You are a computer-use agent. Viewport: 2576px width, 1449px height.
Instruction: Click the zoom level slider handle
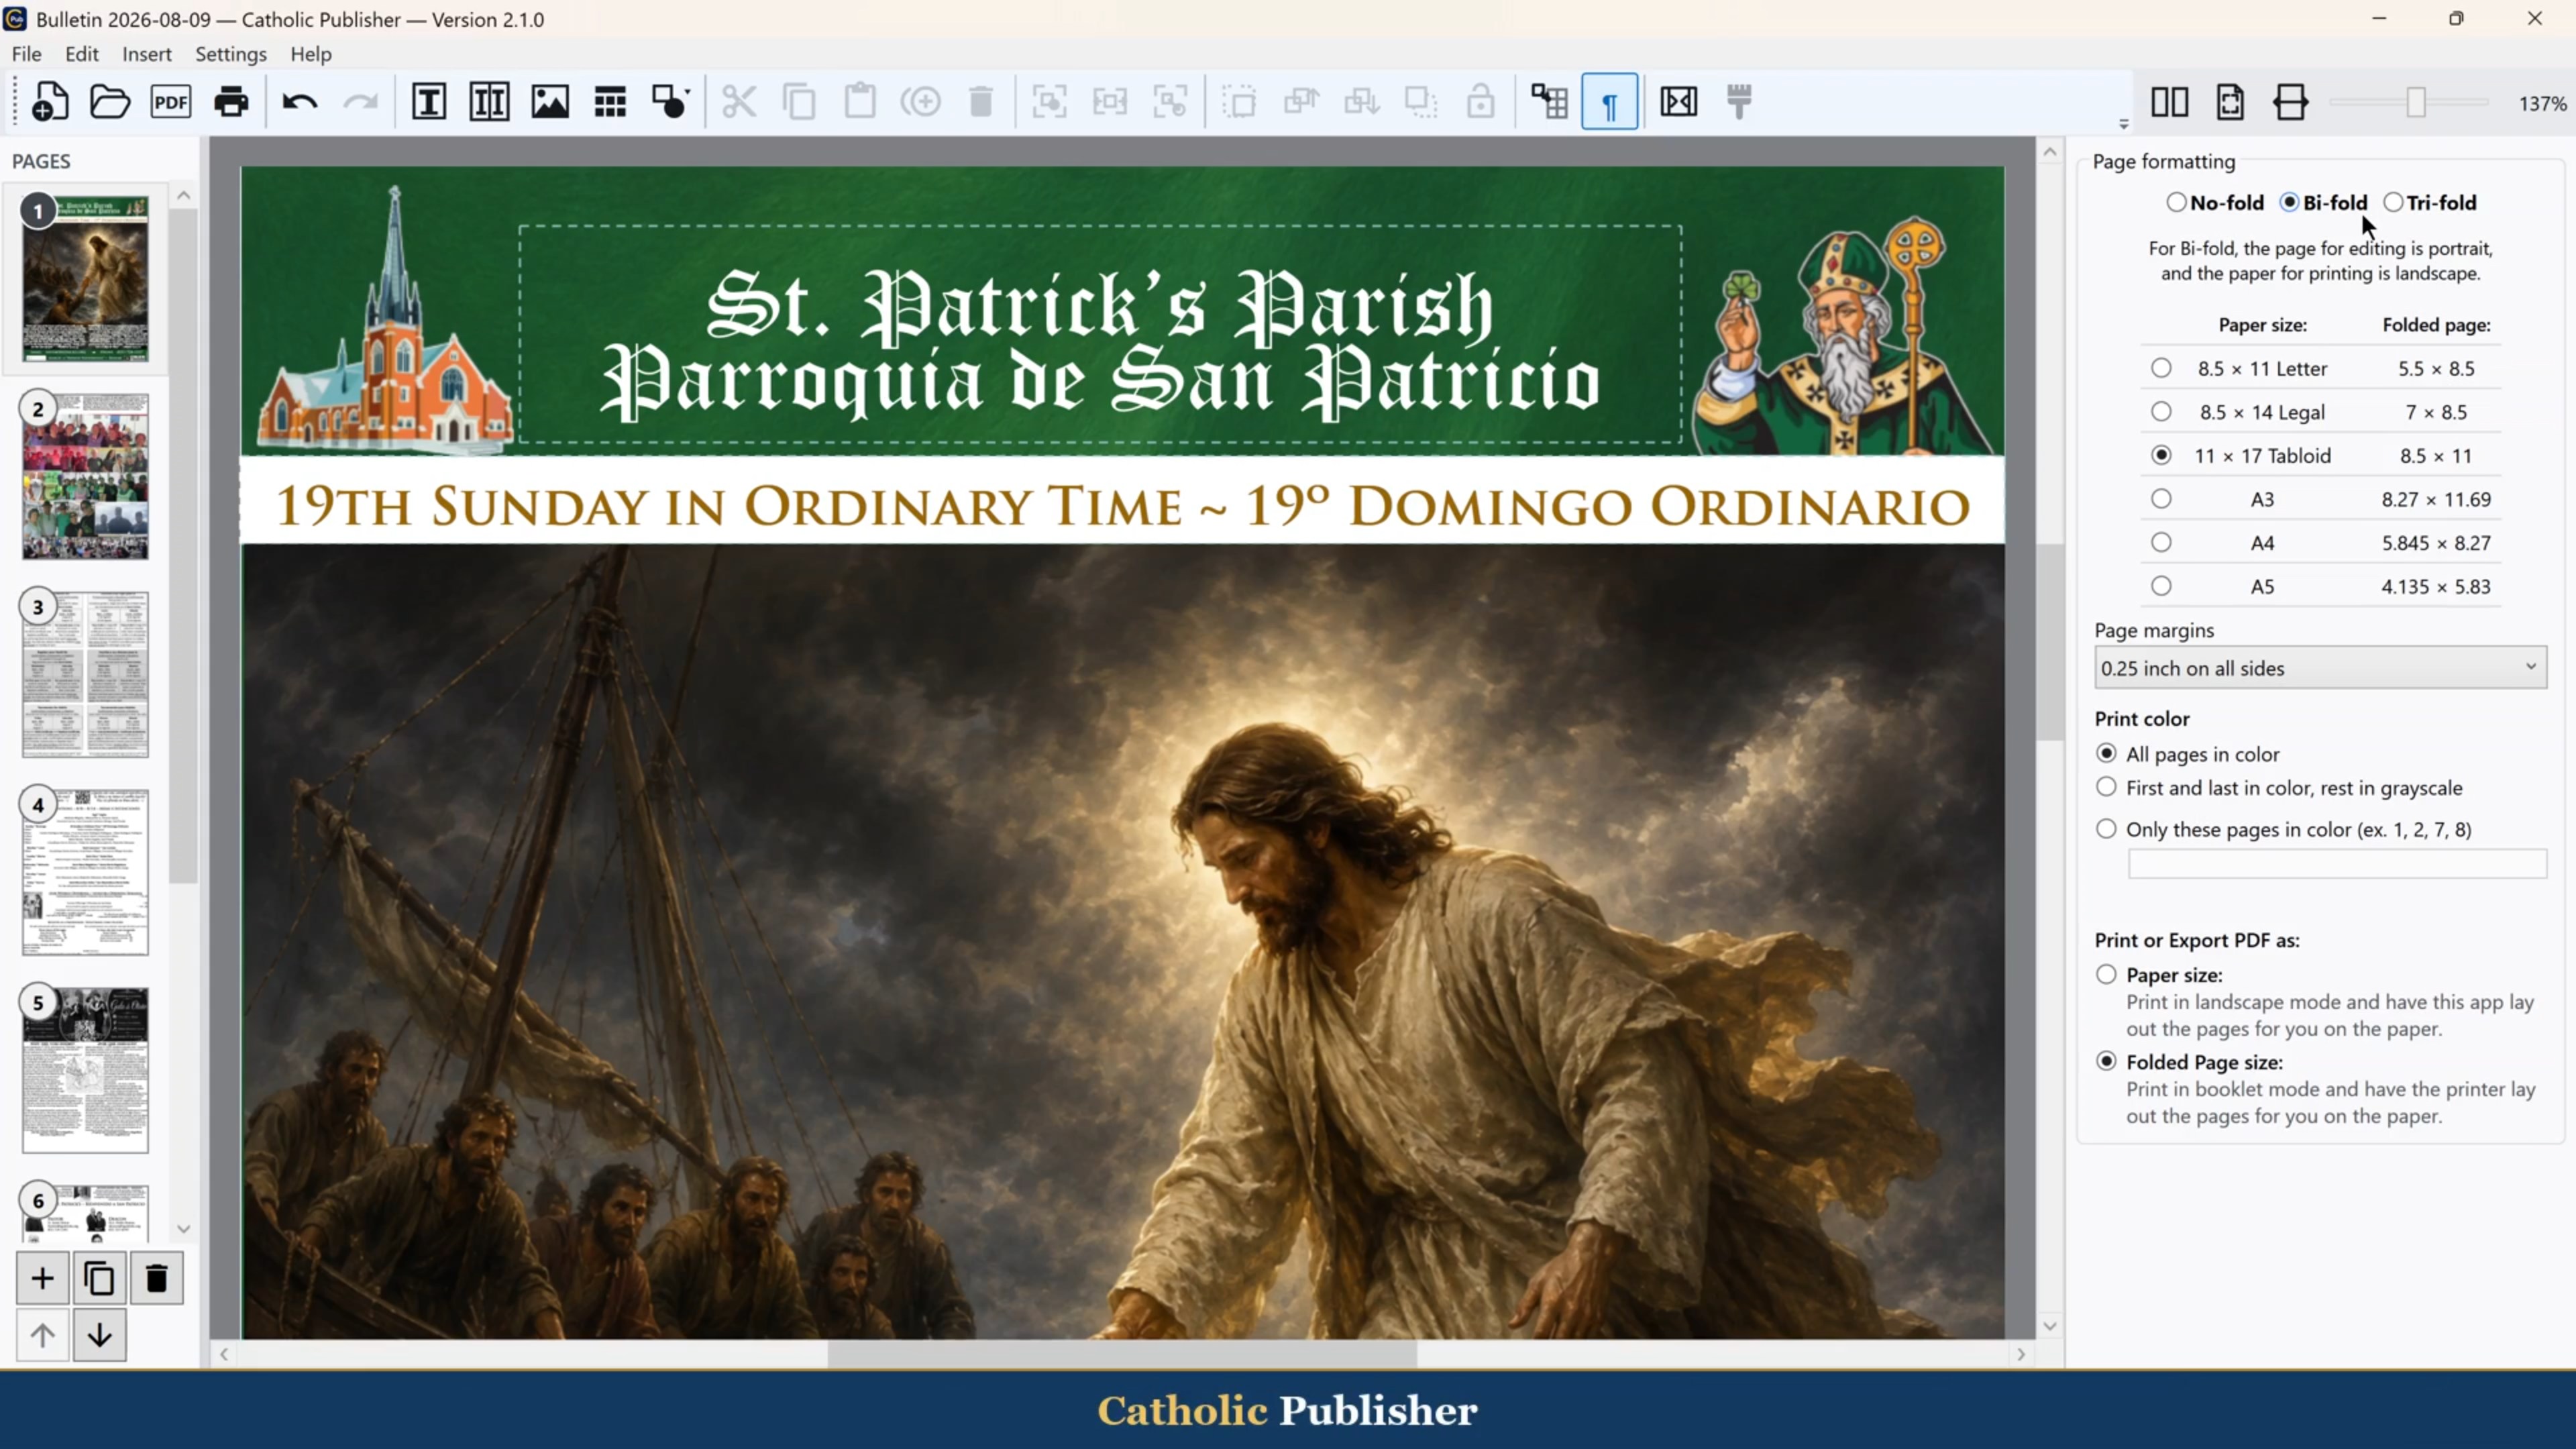(2416, 102)
